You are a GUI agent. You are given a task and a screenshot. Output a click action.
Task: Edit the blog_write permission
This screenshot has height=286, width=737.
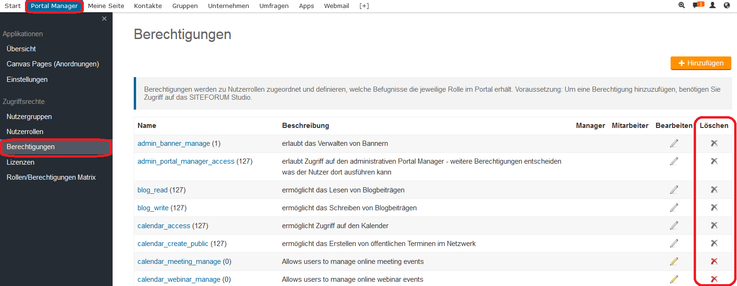point(674,207)
